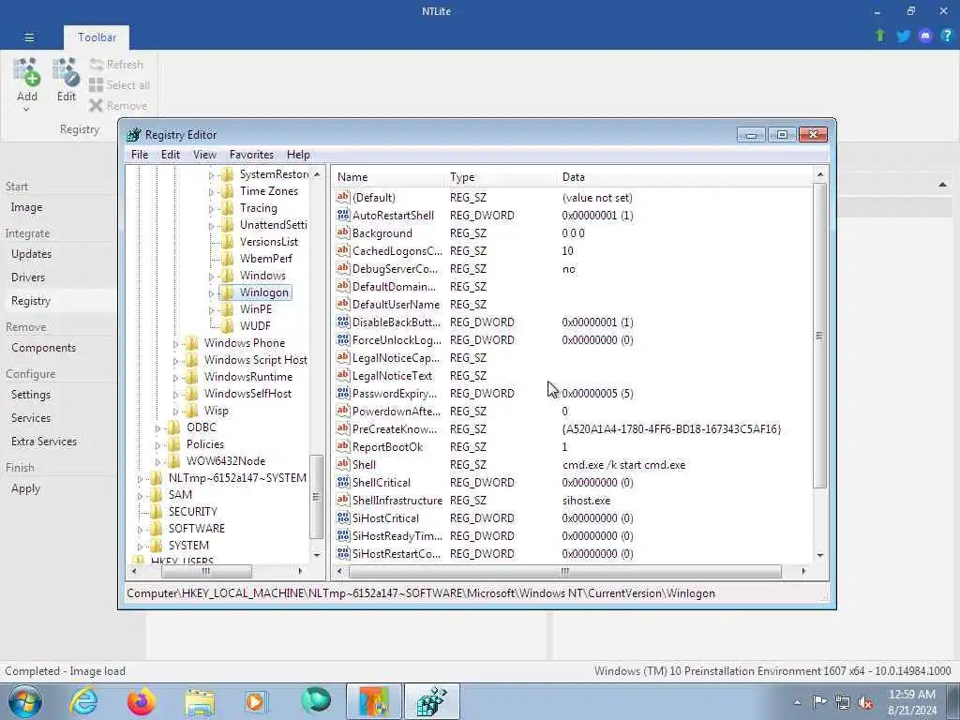
Task: Open the View menu in Registry Editor
Action: coord(204,155)
